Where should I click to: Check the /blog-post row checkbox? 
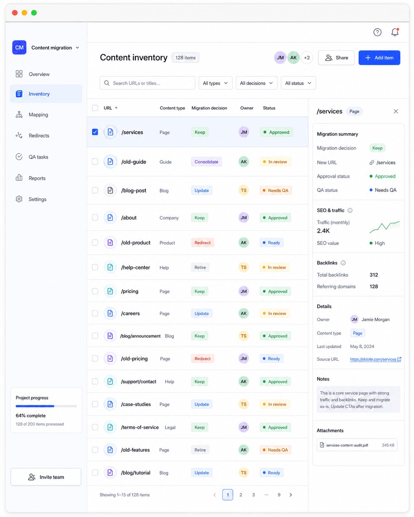95,190
